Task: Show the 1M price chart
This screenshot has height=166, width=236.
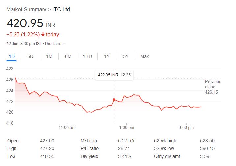Action: tap(49, 56)
